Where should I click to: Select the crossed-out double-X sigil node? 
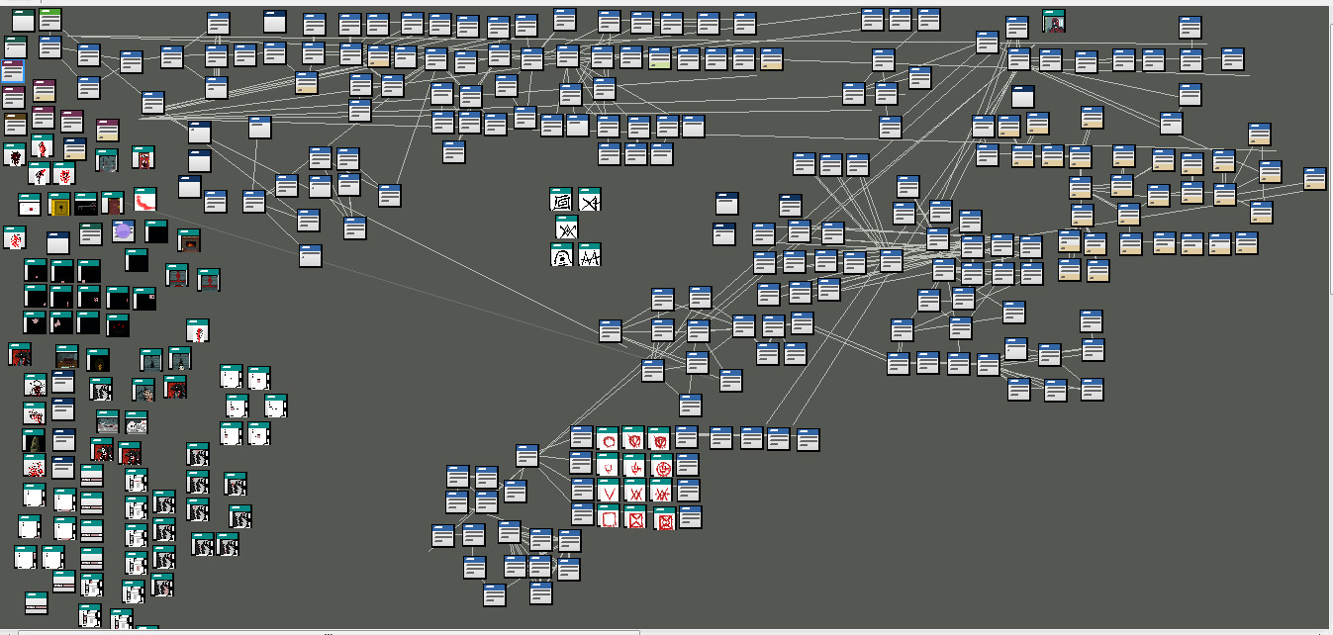(661, 493)
